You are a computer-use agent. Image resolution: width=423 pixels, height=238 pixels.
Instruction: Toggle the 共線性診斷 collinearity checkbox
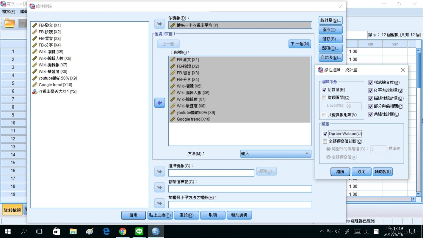coord(370,114)
